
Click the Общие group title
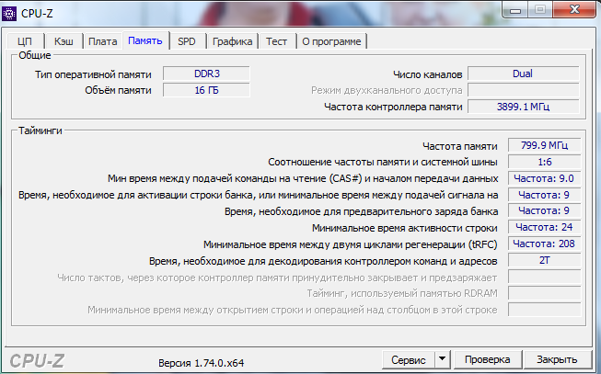click(x=35, y=55)
